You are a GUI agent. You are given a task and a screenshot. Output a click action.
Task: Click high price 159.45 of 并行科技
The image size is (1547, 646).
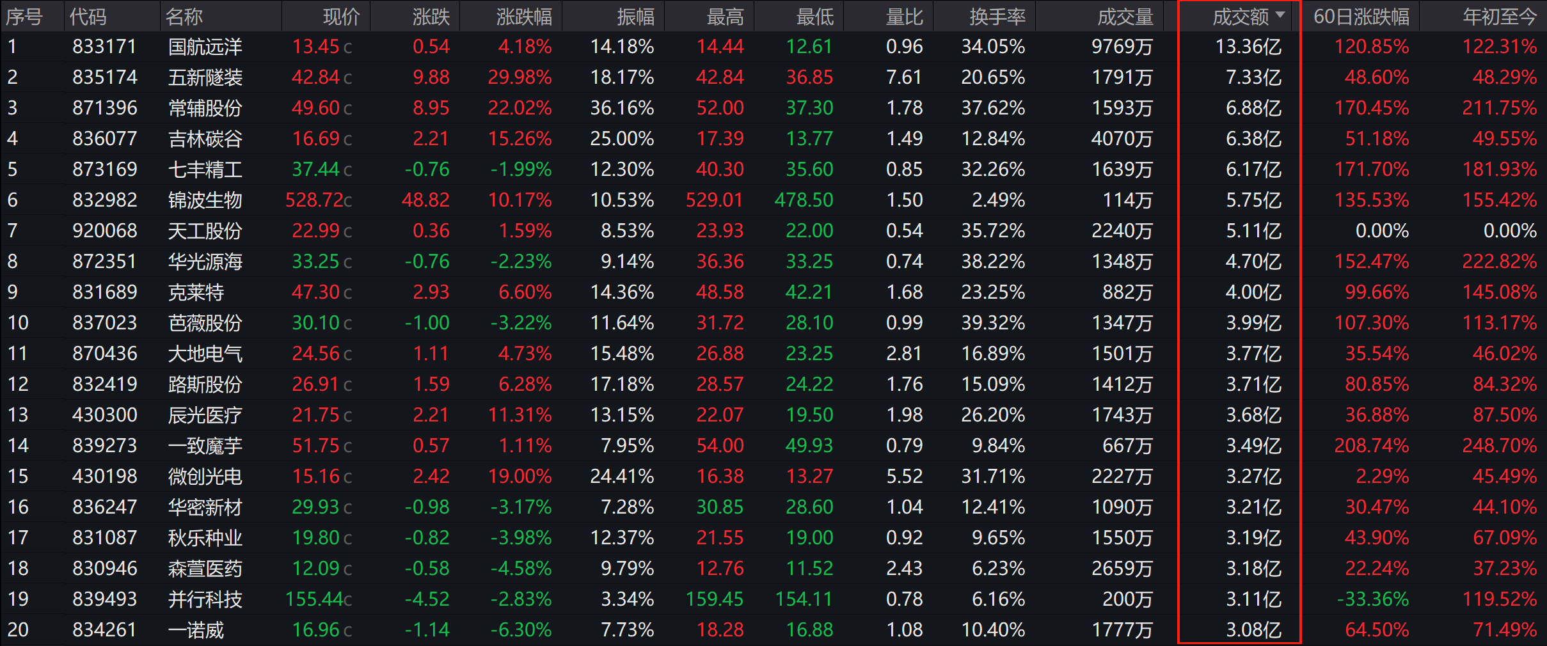point(715,599)
